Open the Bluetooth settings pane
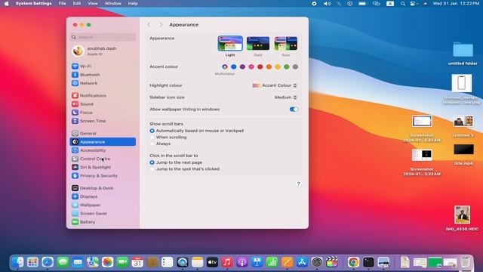The height and width of the screenshot is (272, 483). pyautogui.click(x=103, y=75)
